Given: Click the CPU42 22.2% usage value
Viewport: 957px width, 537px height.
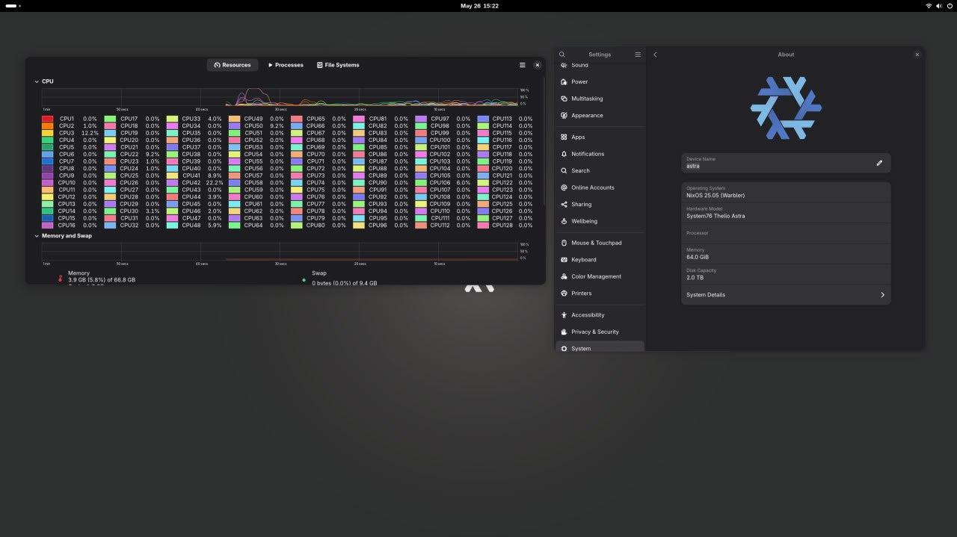Looking at the screenshot, I should [215, 183].
